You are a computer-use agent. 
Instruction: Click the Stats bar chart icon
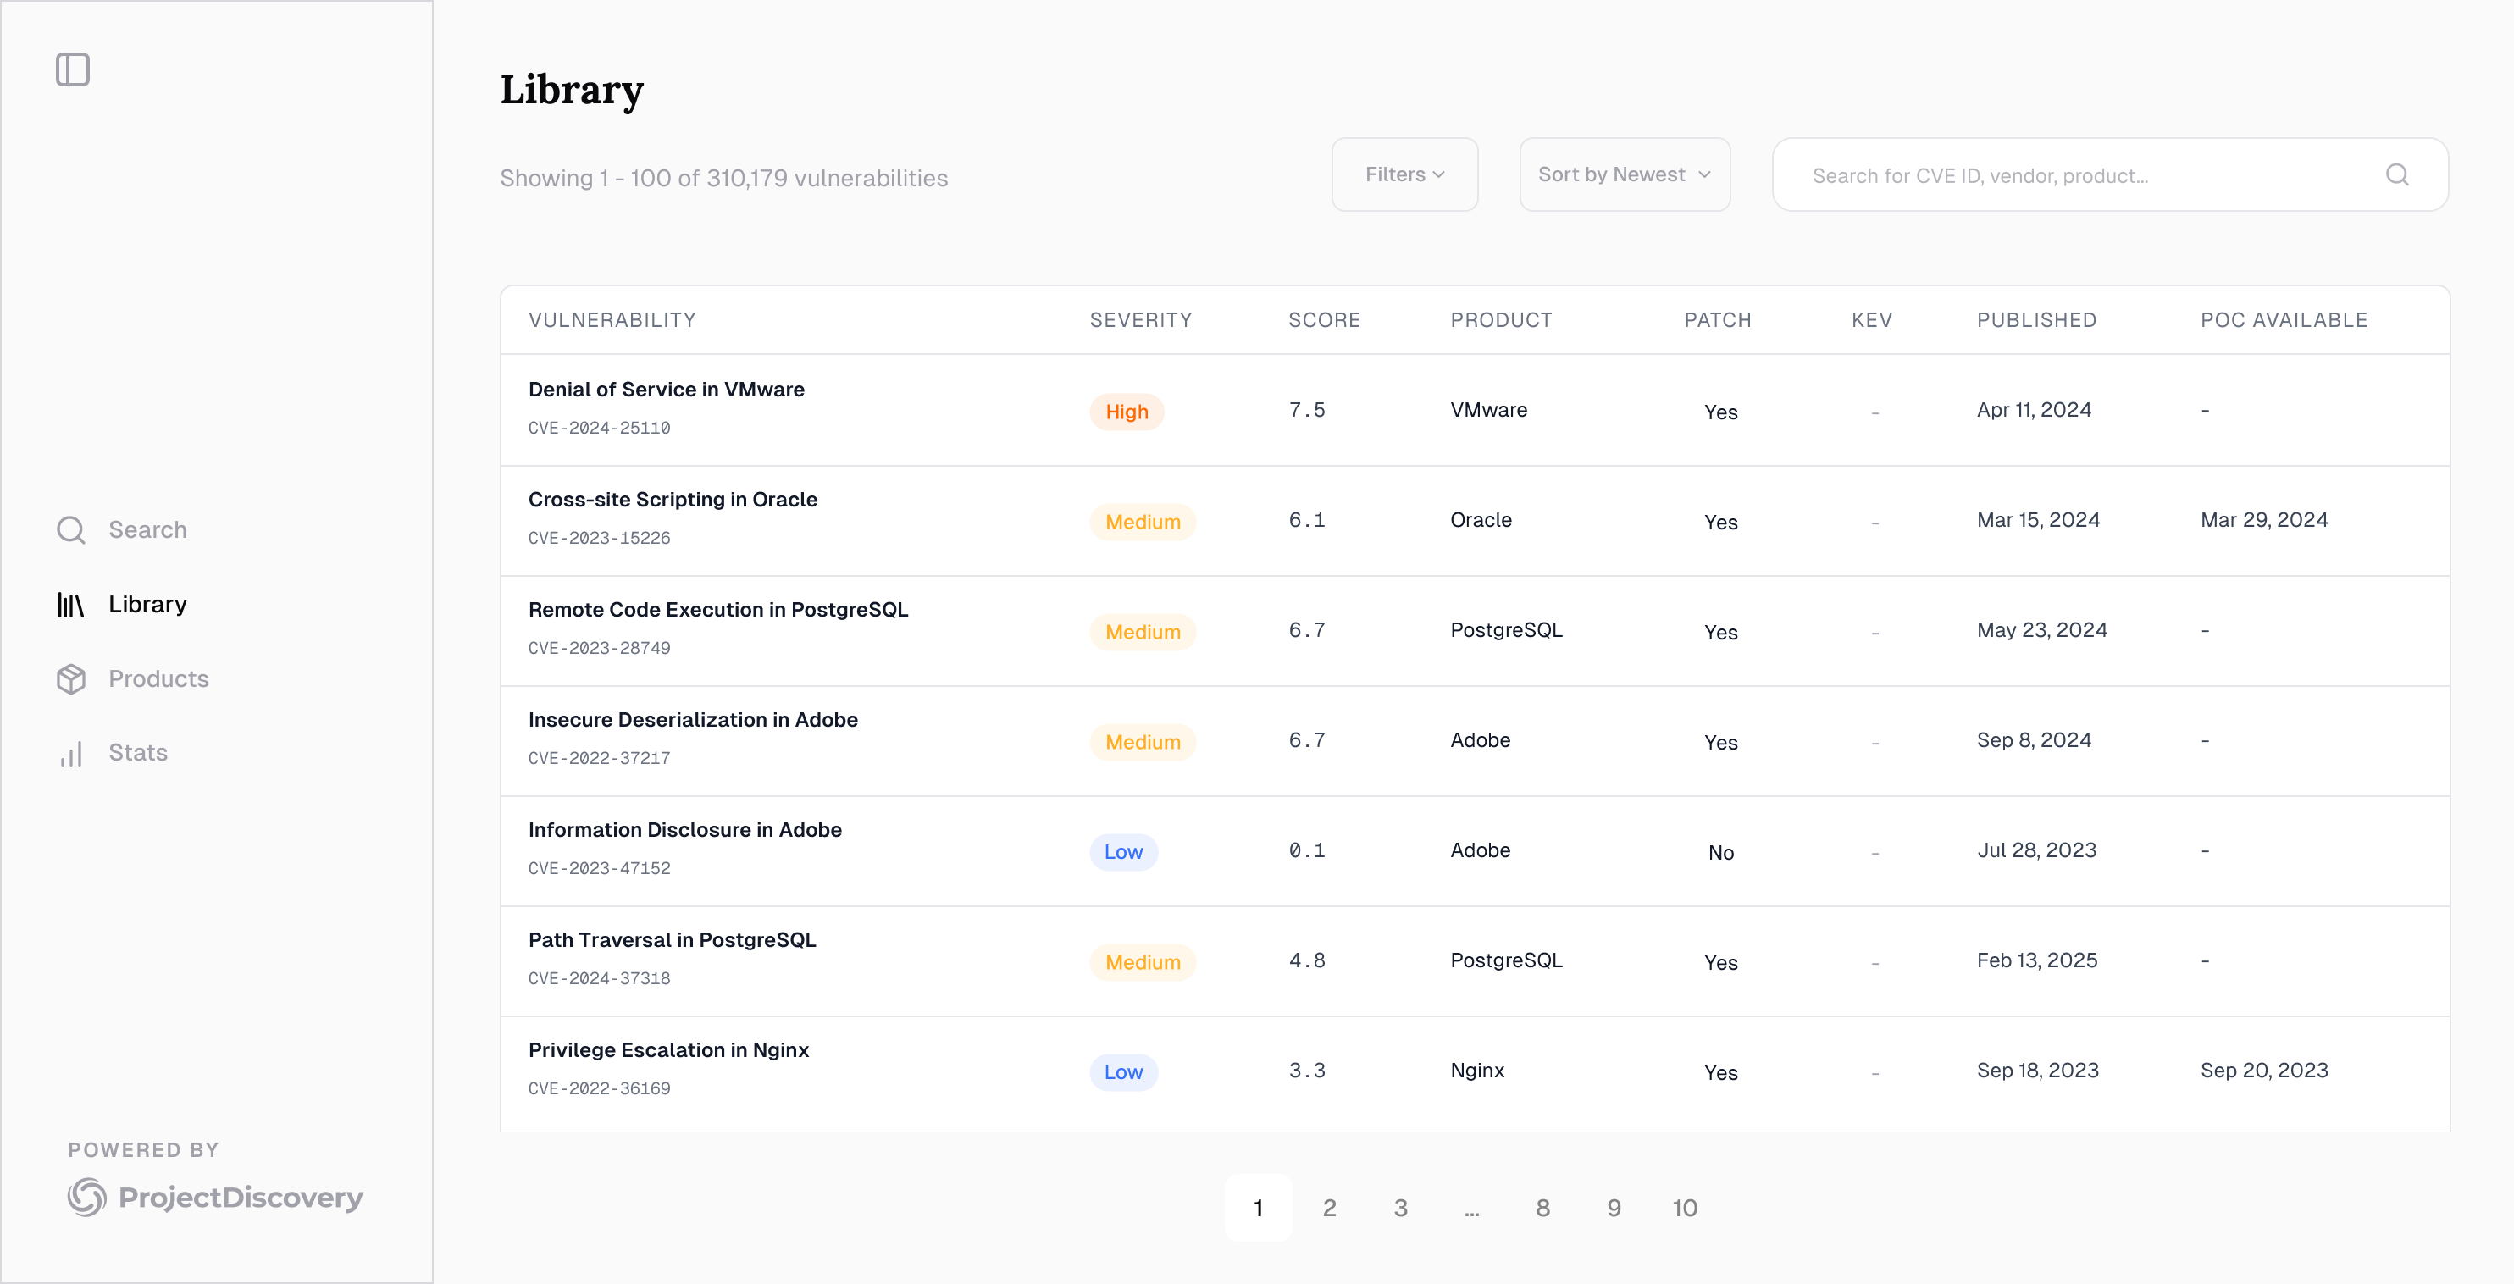70,753
